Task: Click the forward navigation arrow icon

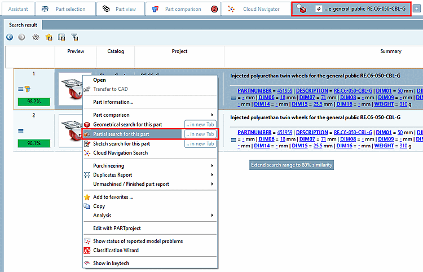Action: [21, 37]
